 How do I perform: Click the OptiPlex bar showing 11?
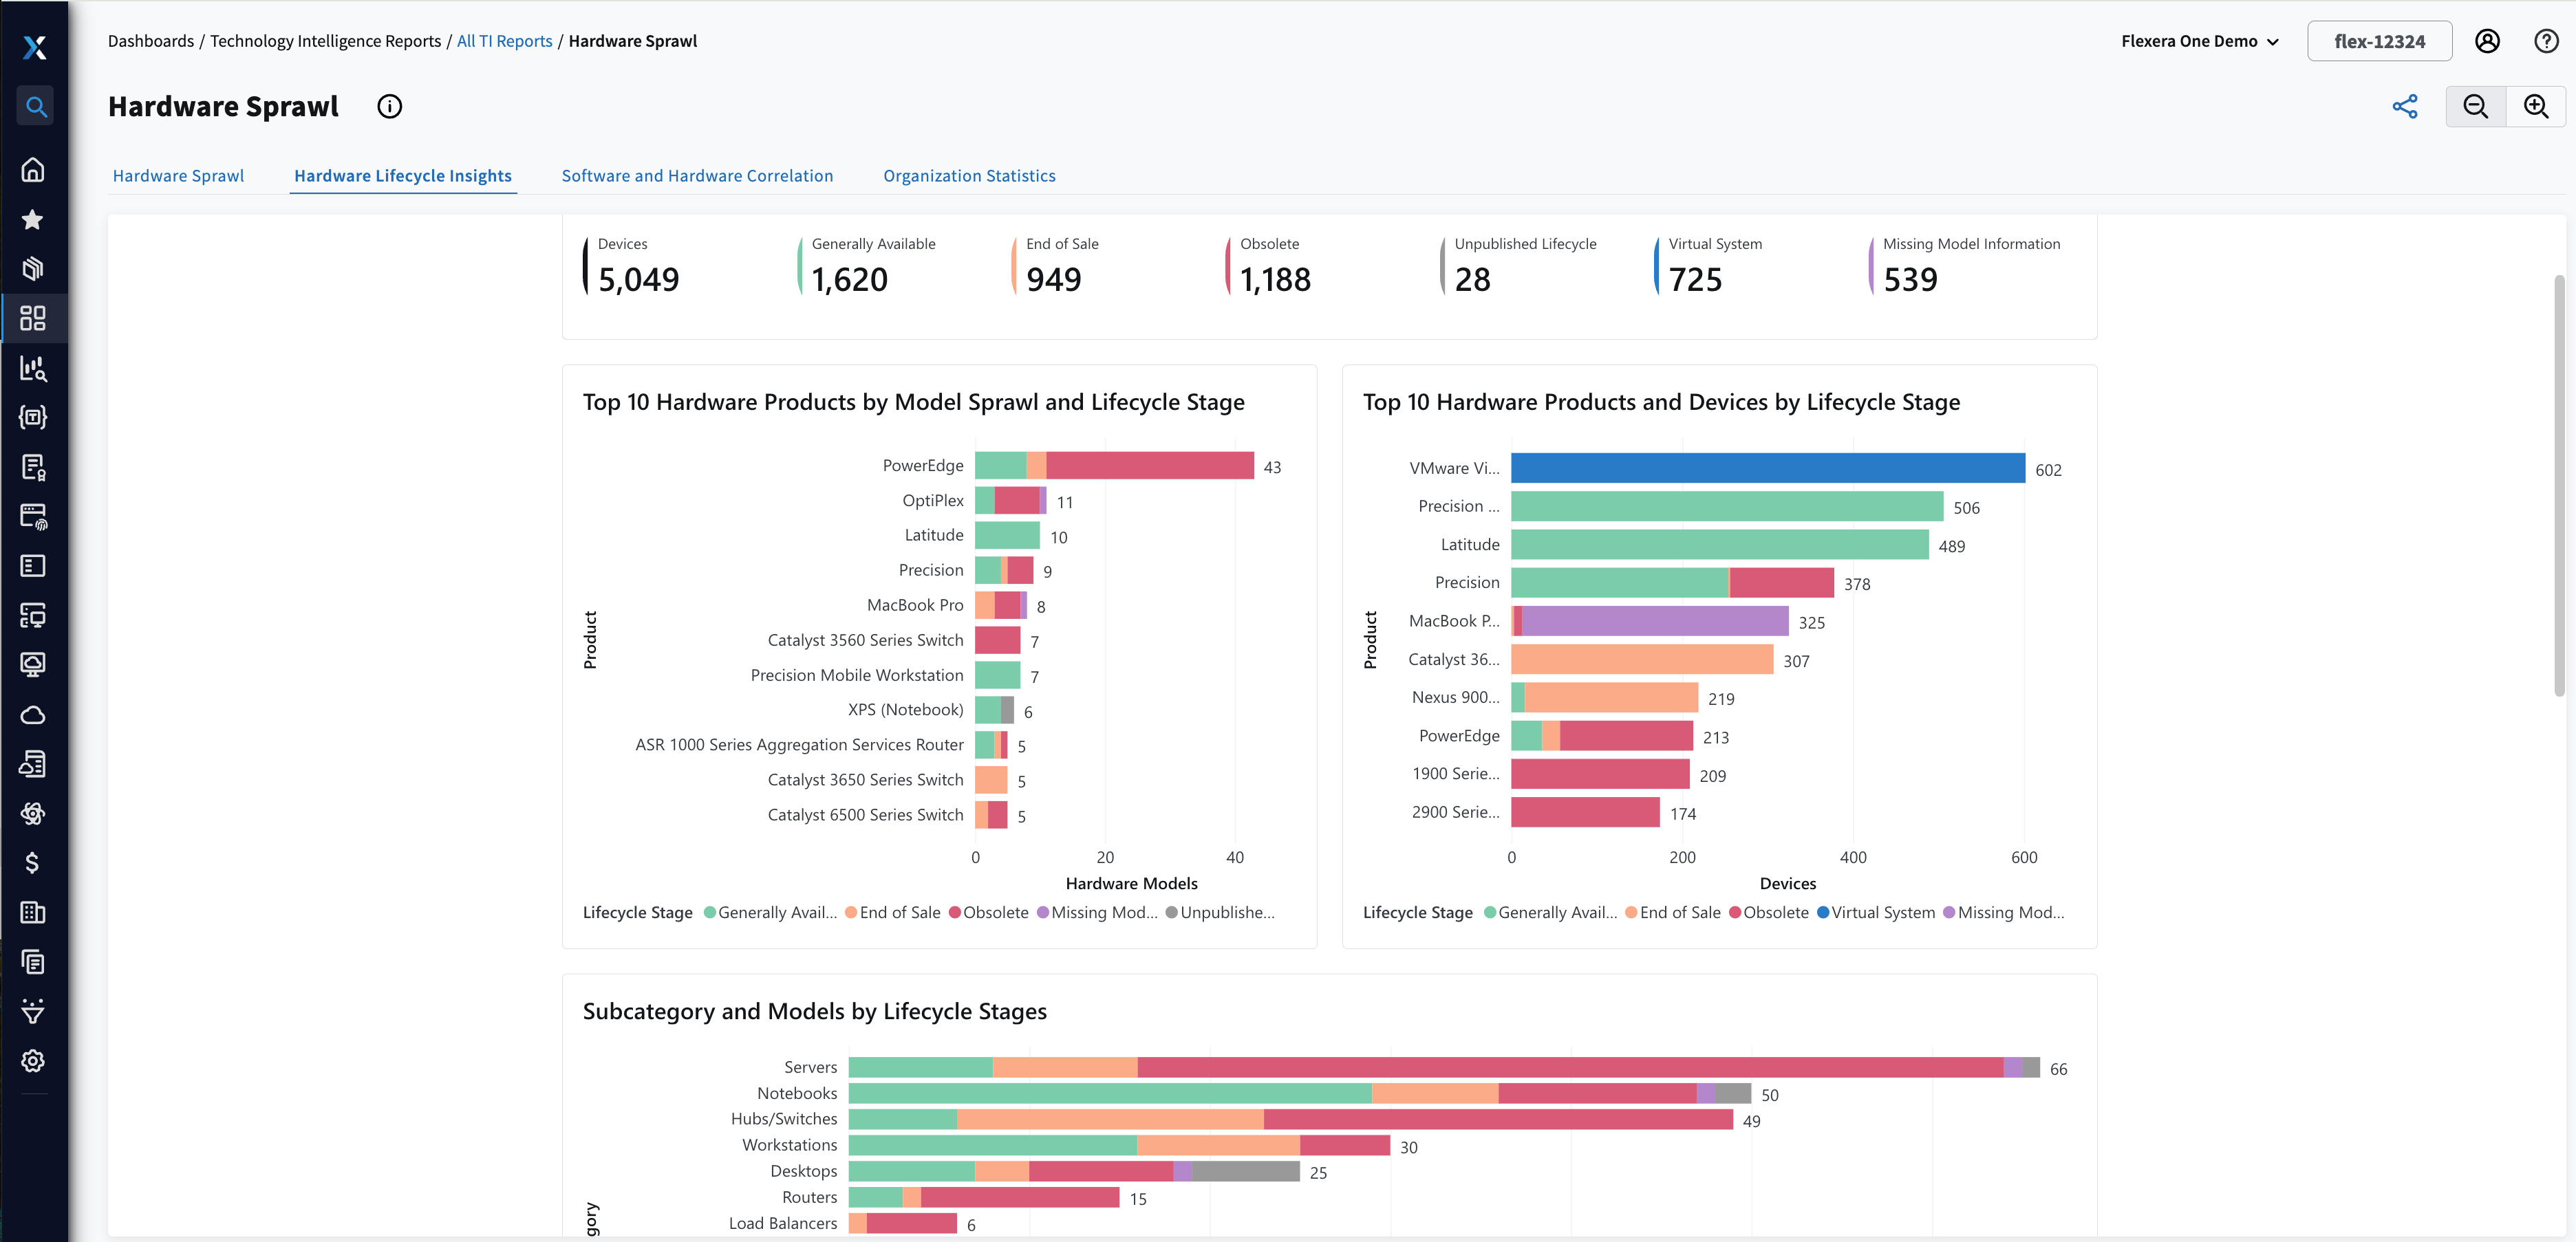coord(1011,501)
